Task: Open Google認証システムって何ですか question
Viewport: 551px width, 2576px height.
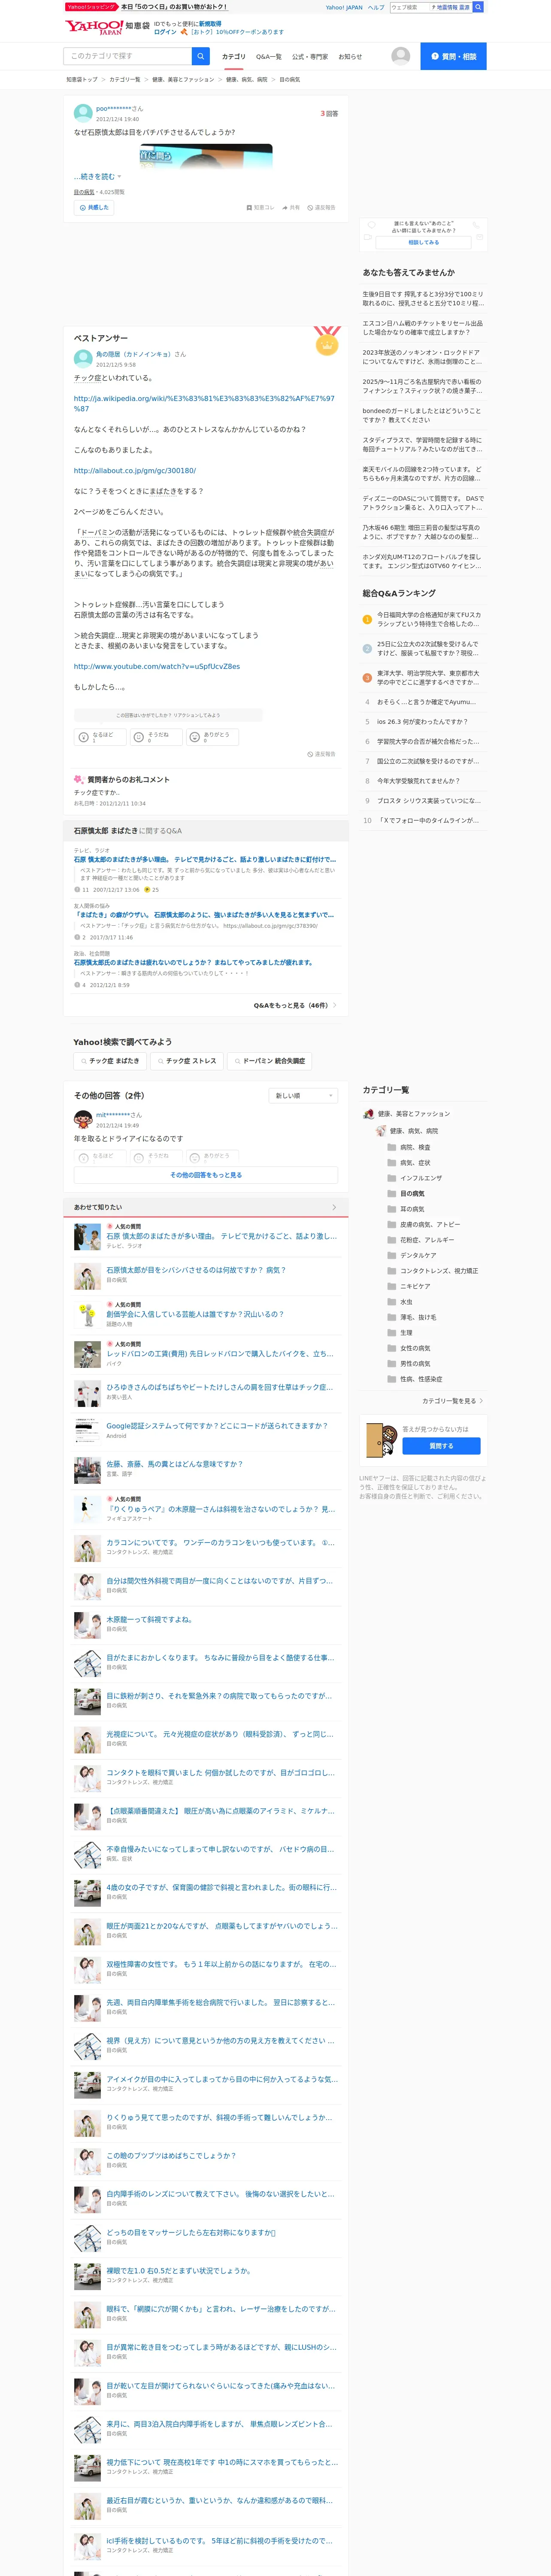Action: [x=217, y=1426]
